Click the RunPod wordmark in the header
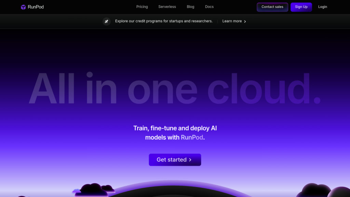The width and height of the screenshot is (350, 197). coord(36,7)
